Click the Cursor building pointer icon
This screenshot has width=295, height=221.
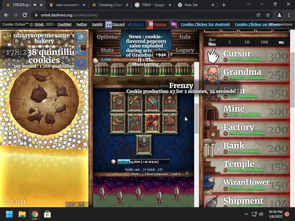213,56
